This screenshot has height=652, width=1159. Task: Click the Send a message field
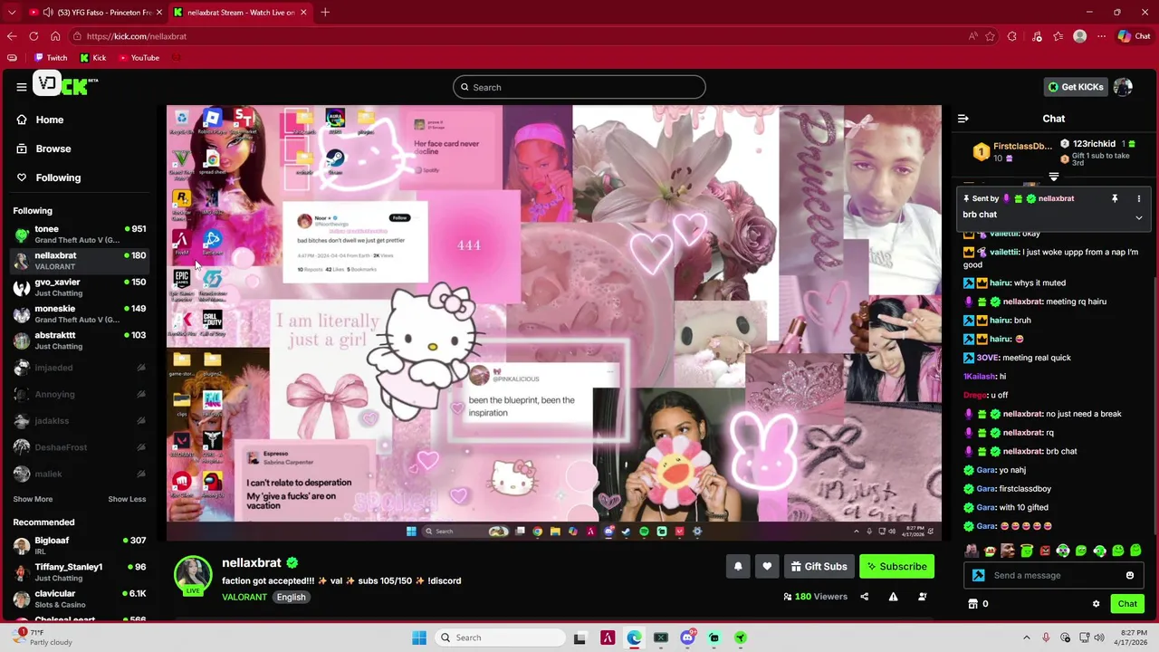tap(1055, 575)
